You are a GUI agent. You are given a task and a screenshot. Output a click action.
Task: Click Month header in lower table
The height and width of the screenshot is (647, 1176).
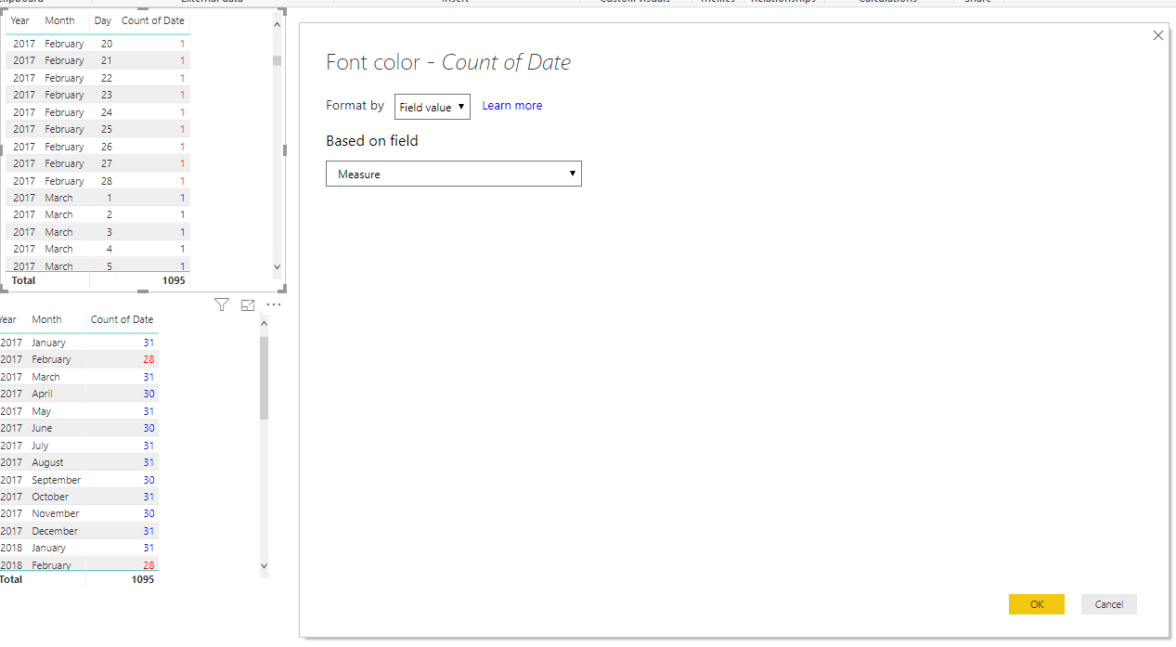coord(46,319)
